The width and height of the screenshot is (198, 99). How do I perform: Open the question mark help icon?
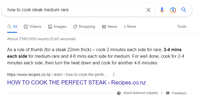(119, 93)
